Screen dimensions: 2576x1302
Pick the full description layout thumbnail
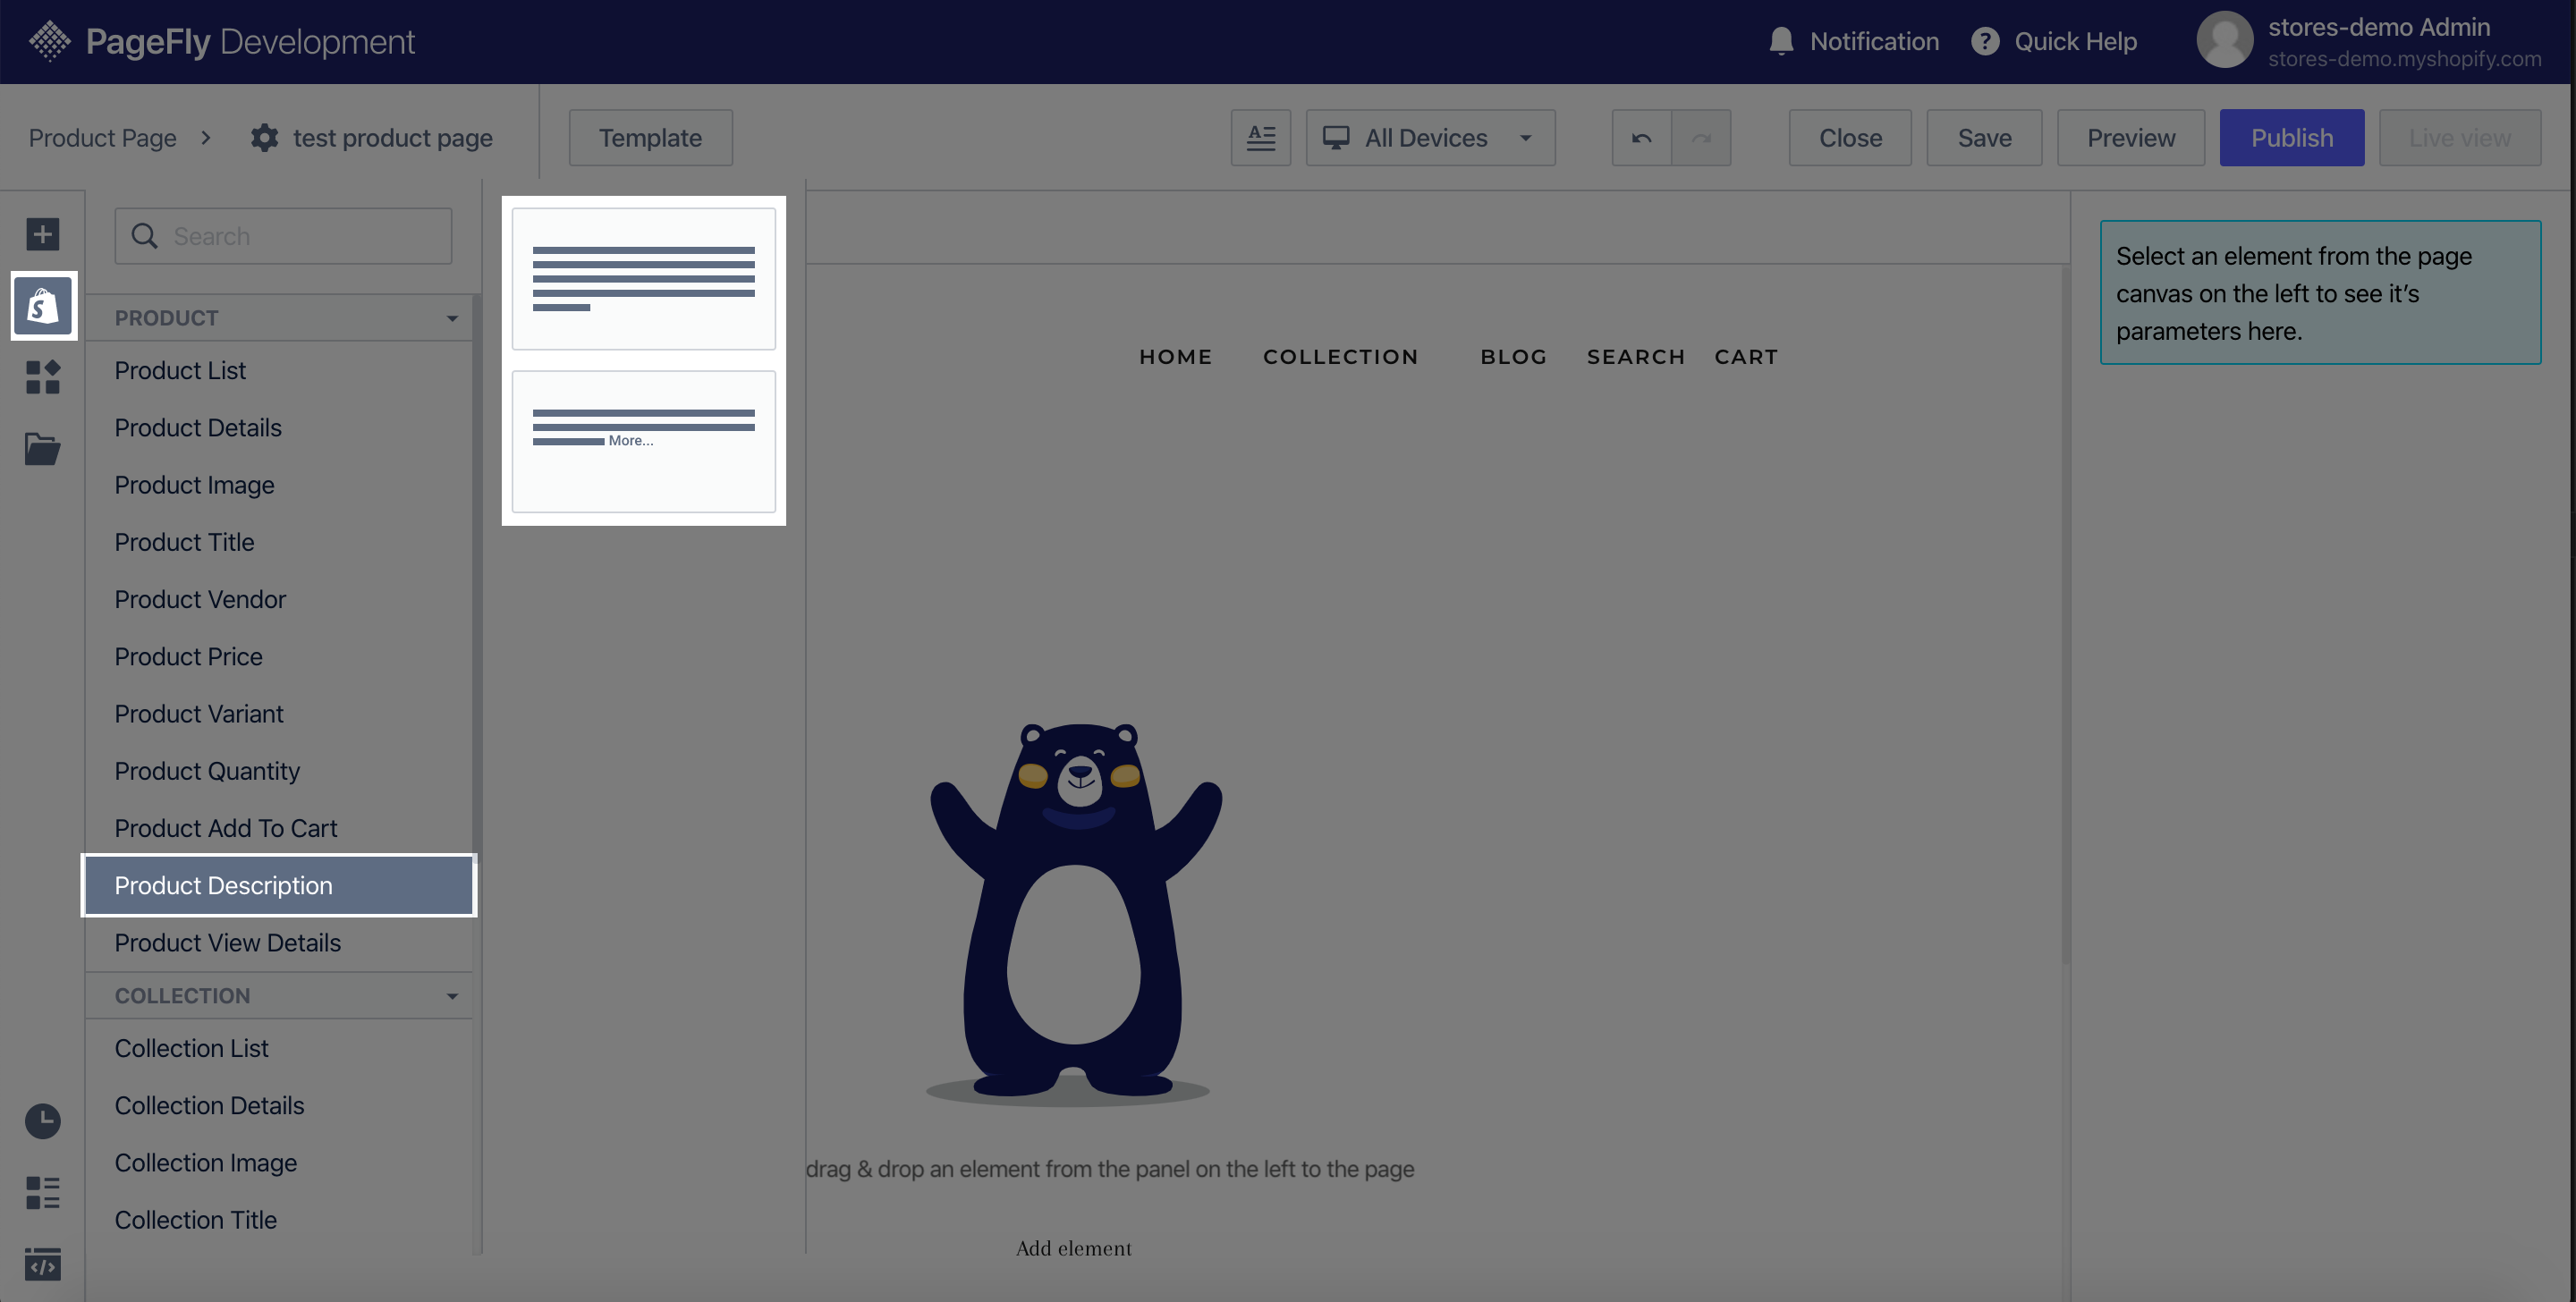pos(643,279)
